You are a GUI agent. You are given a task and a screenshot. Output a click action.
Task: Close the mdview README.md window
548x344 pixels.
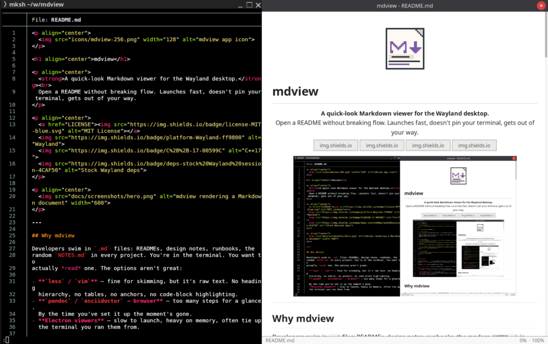click(x=541, y=5)
